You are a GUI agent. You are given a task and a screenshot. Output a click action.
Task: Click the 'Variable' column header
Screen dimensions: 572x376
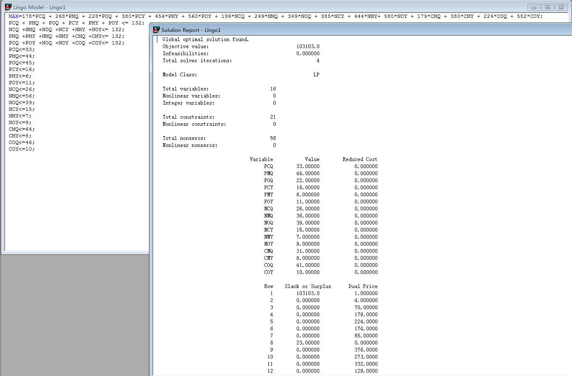(x=262, y=159)
